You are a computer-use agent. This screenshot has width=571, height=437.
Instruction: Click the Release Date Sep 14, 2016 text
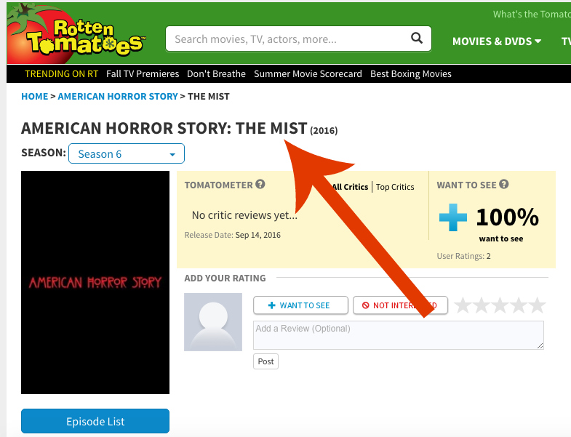[x=232, y=235]
